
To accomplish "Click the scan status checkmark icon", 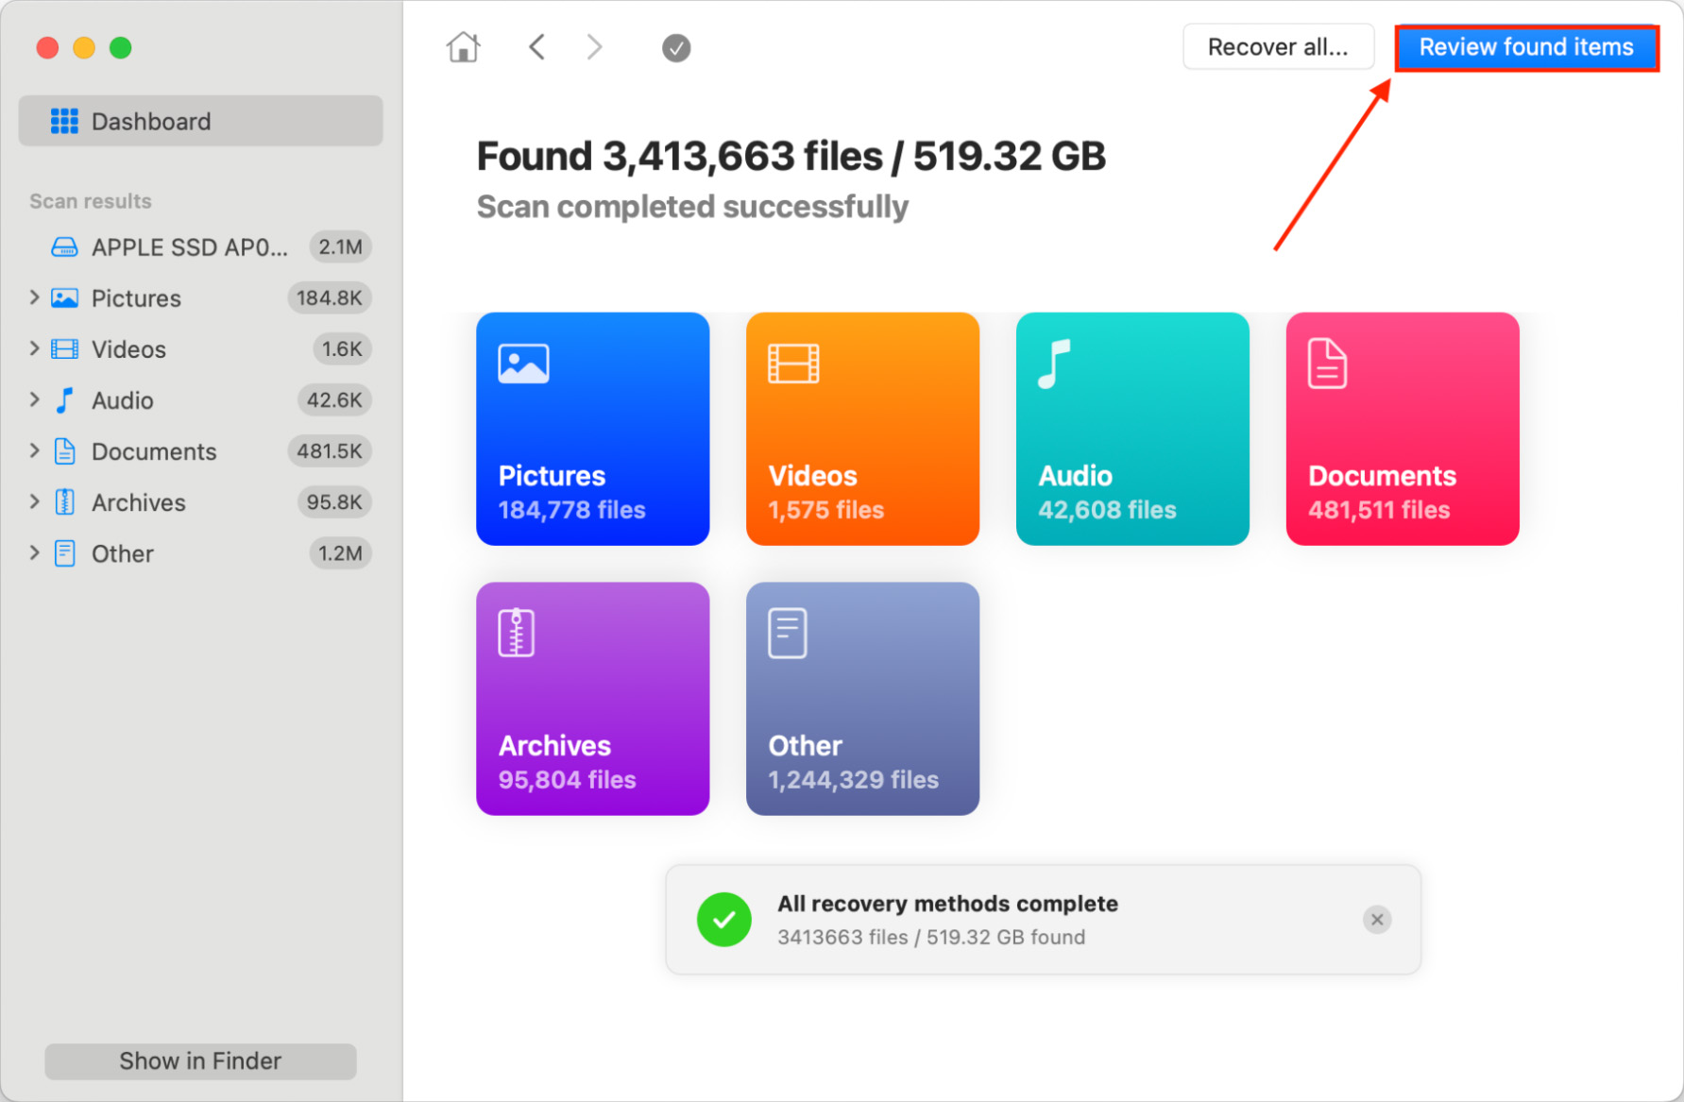I will [675, 48].
